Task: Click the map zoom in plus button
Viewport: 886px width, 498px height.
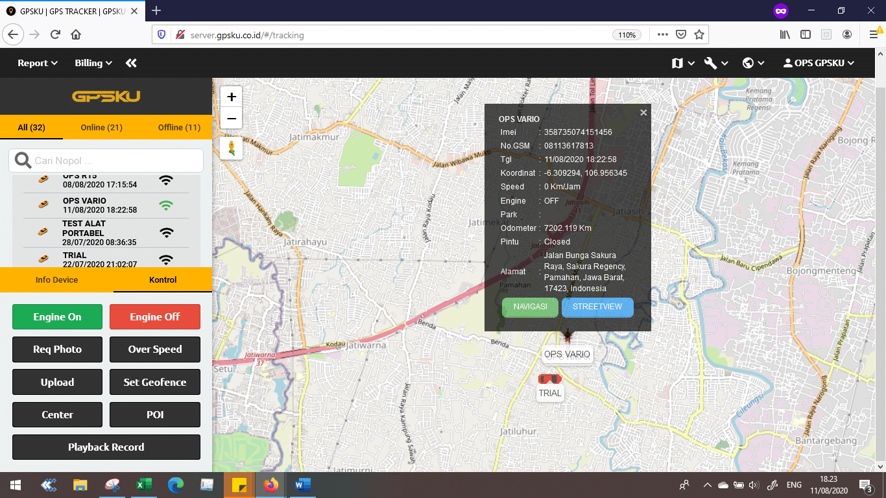Action: pos(232,97)
